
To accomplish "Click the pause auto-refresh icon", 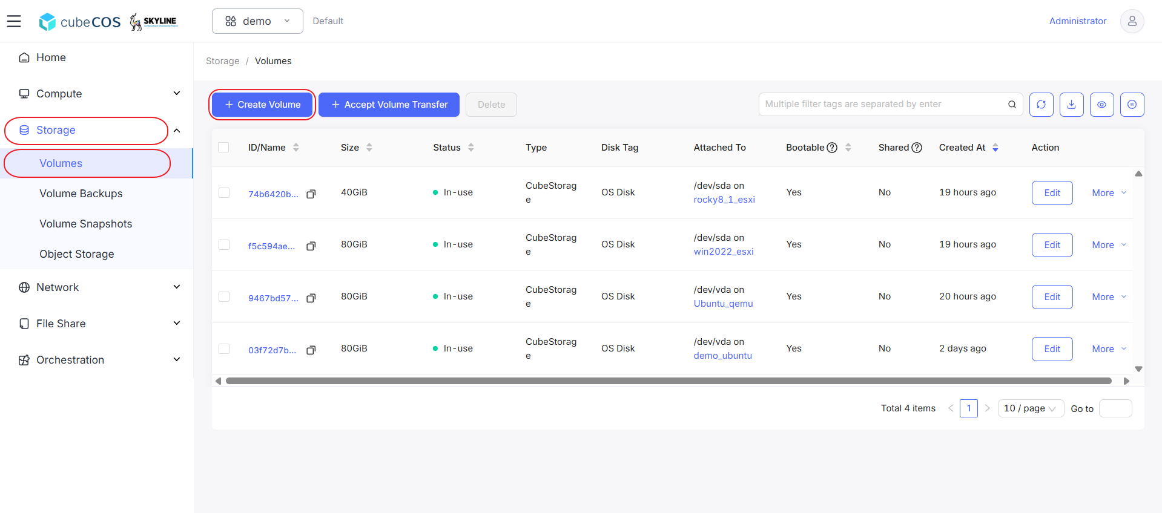I will click(1132, 104).
